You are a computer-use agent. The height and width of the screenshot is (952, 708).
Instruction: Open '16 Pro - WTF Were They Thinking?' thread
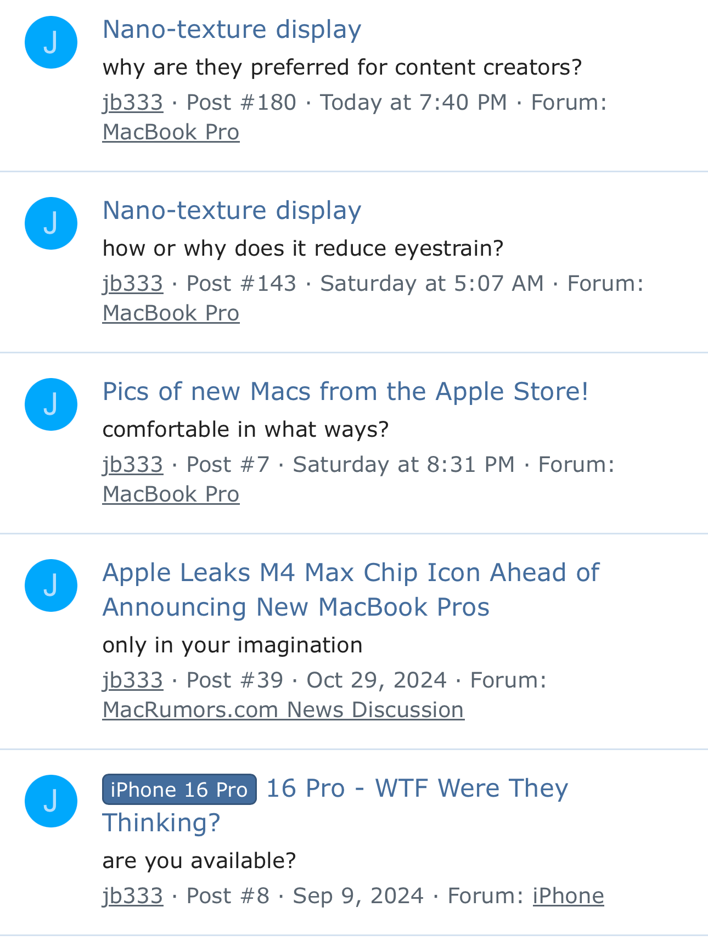click(417, 788)
